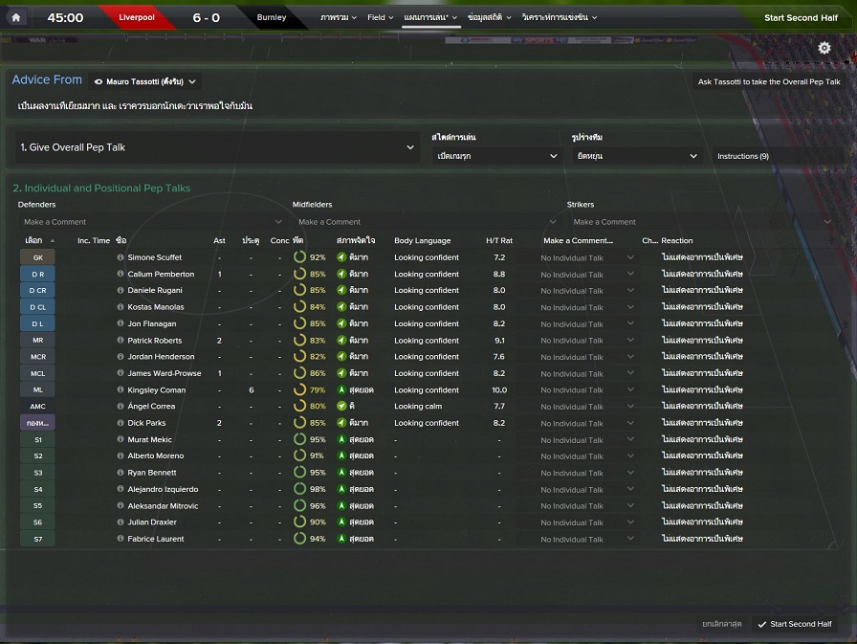Click the Burnley team name

272,17
